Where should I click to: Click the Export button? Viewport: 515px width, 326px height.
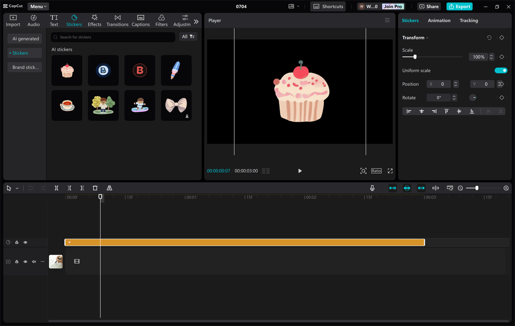pyautogui.click(x=459, y=6)
